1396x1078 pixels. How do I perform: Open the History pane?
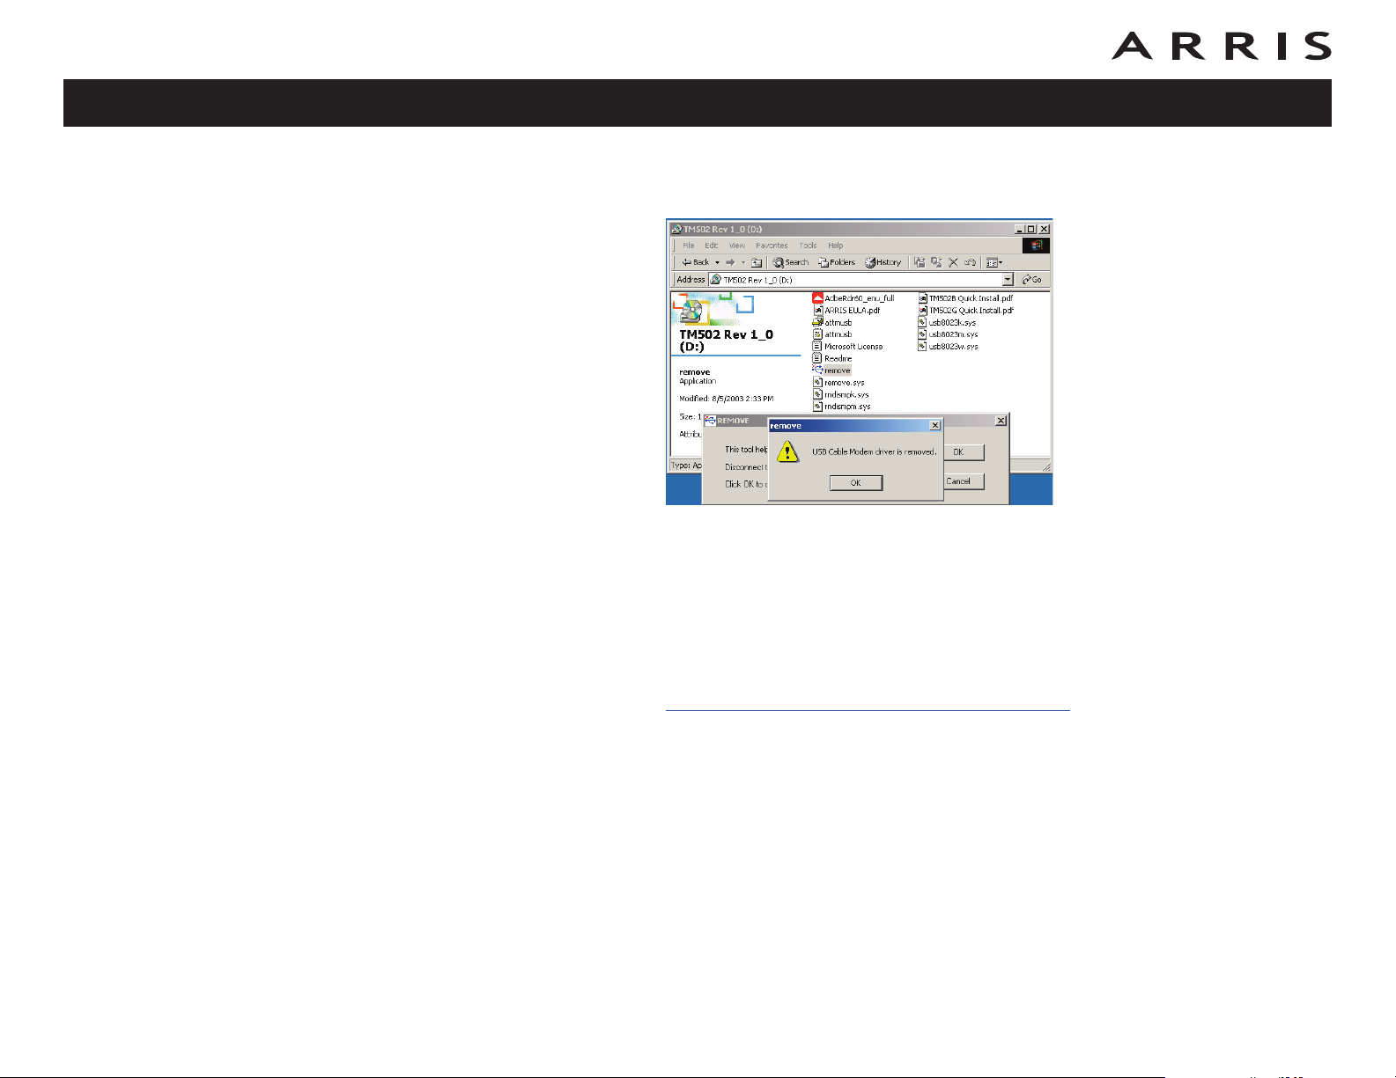(883, 262)
